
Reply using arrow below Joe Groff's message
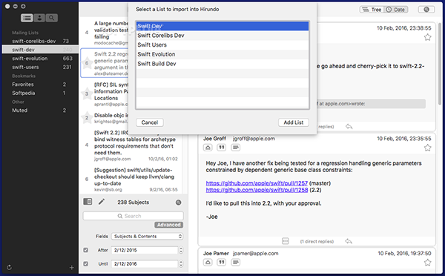coord(349,241)
